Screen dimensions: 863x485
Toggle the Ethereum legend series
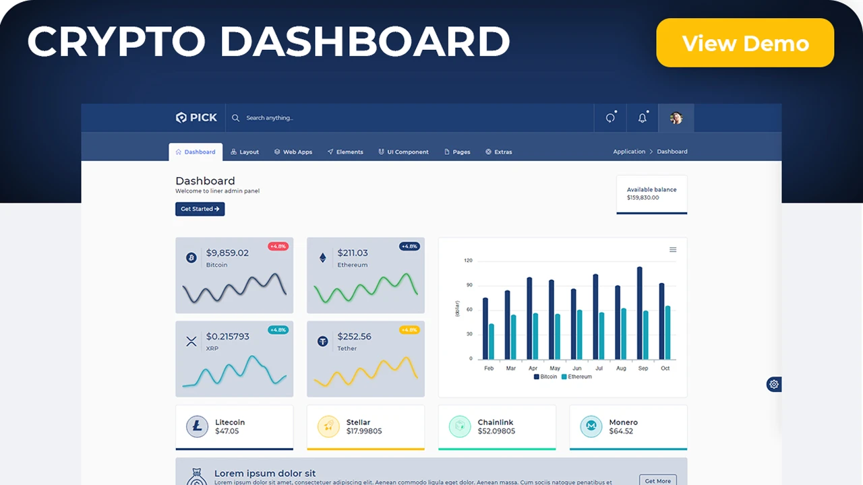coord(576,377)
